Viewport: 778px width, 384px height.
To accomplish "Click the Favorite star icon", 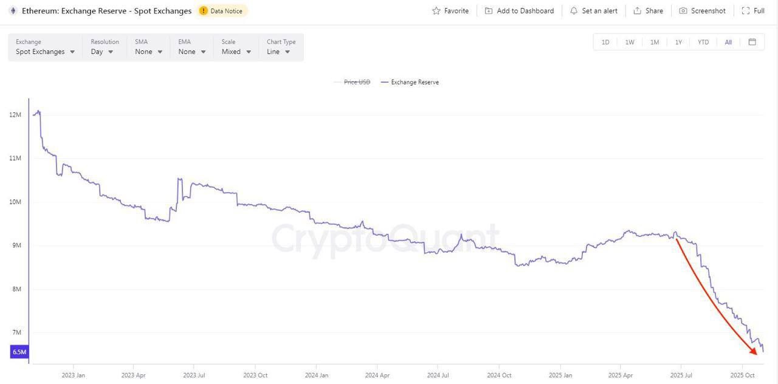I will pos(436,11).
